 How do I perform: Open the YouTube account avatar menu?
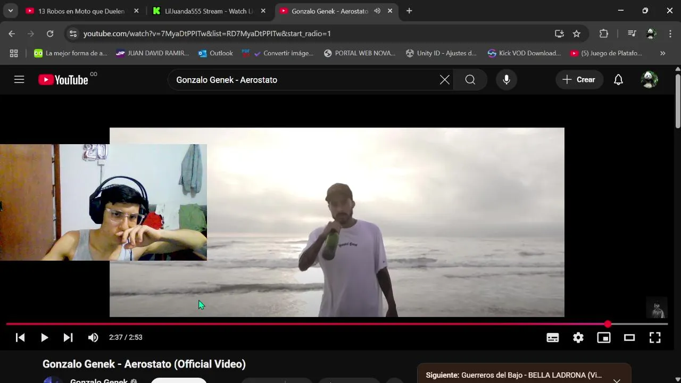point(649,80)
